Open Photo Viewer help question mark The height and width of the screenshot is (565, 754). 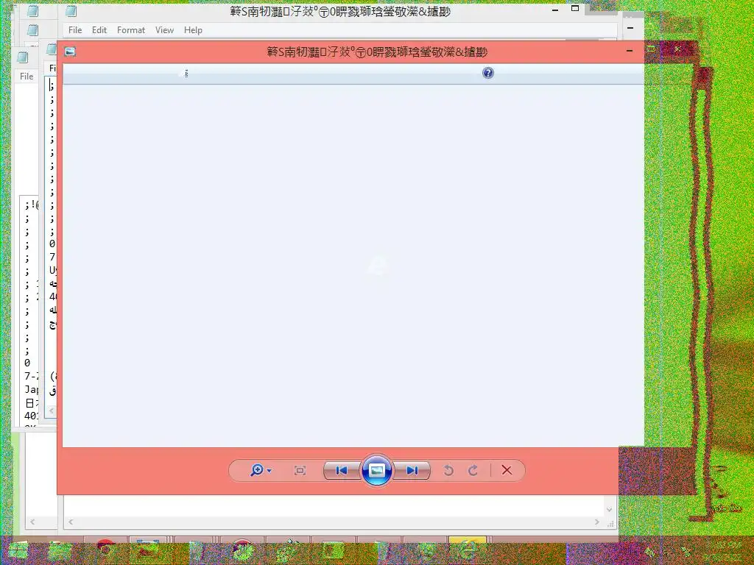487,73
